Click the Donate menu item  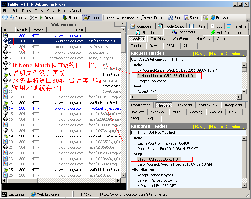(76, 11)
